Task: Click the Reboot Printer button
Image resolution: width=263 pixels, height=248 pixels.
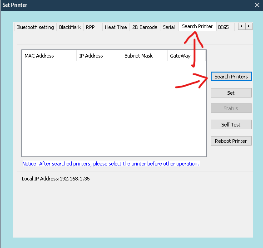Action: [x=231, y=141]
